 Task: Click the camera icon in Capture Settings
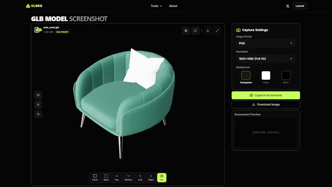coord(238,30)
